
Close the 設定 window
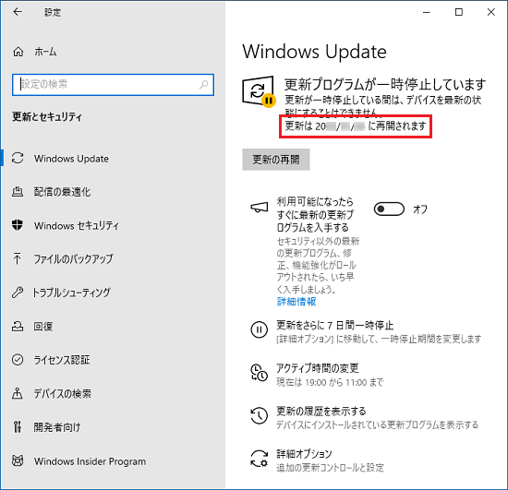491,12
